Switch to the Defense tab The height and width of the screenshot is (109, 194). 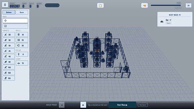click(9, 12)
